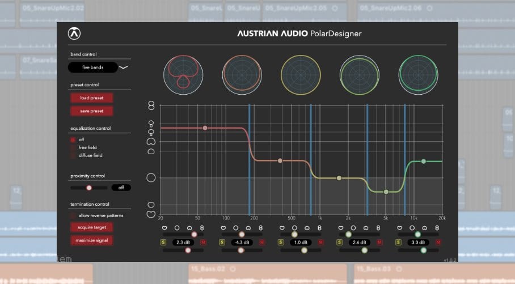Click 'load preset' button

pyautogui.click(x=92, y=98)
